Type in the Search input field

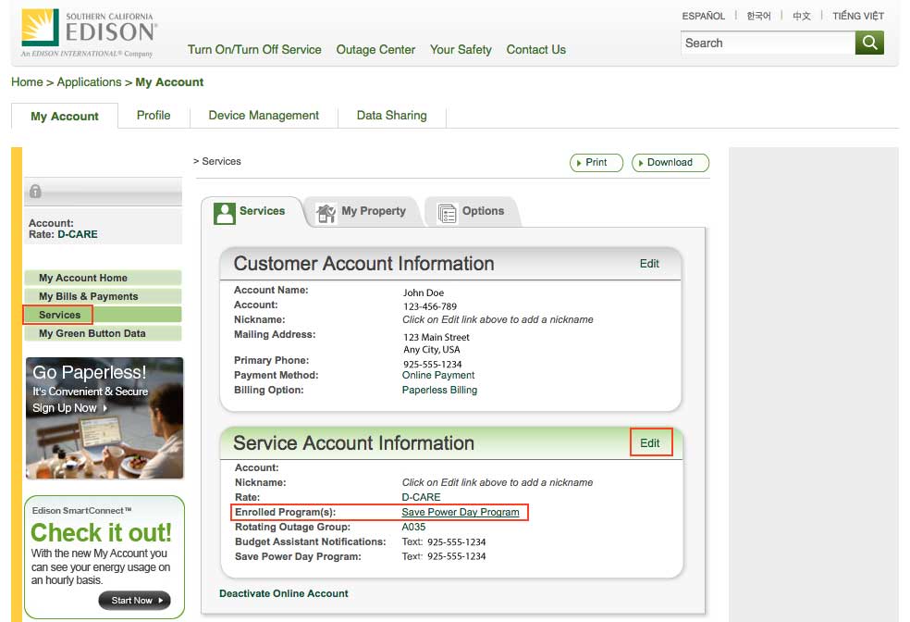tap(768, 43)
